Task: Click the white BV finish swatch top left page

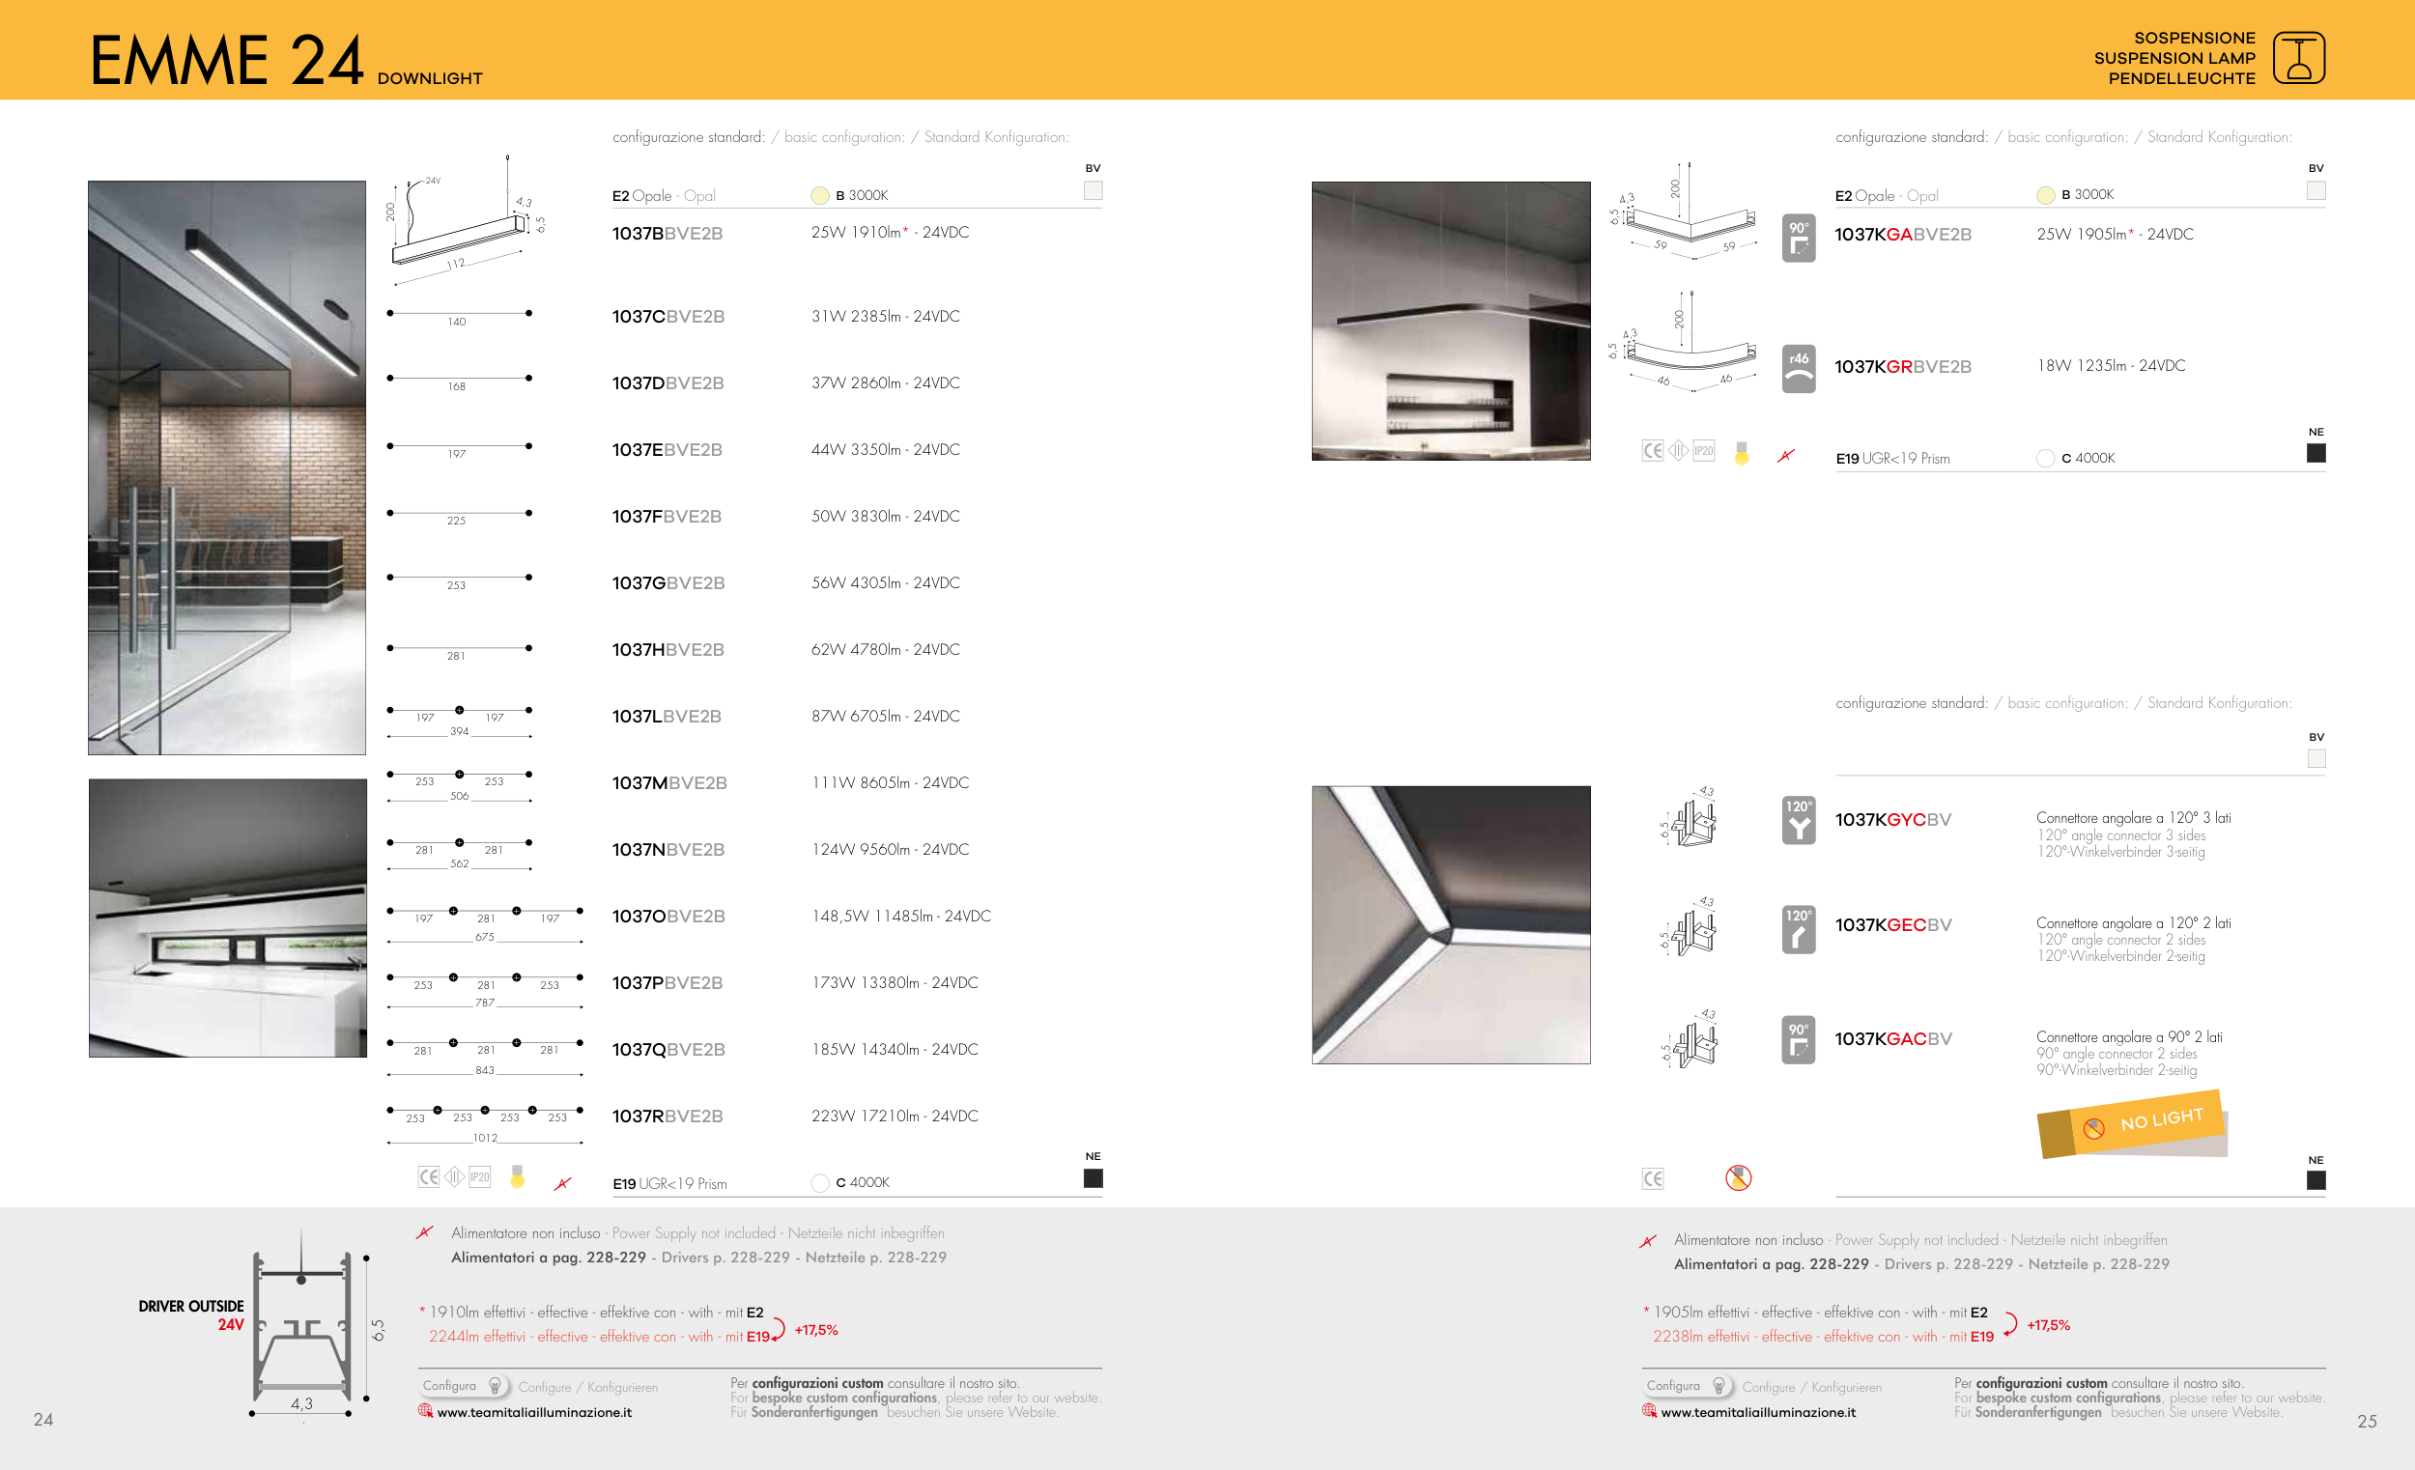Action: coord(1093,190)
